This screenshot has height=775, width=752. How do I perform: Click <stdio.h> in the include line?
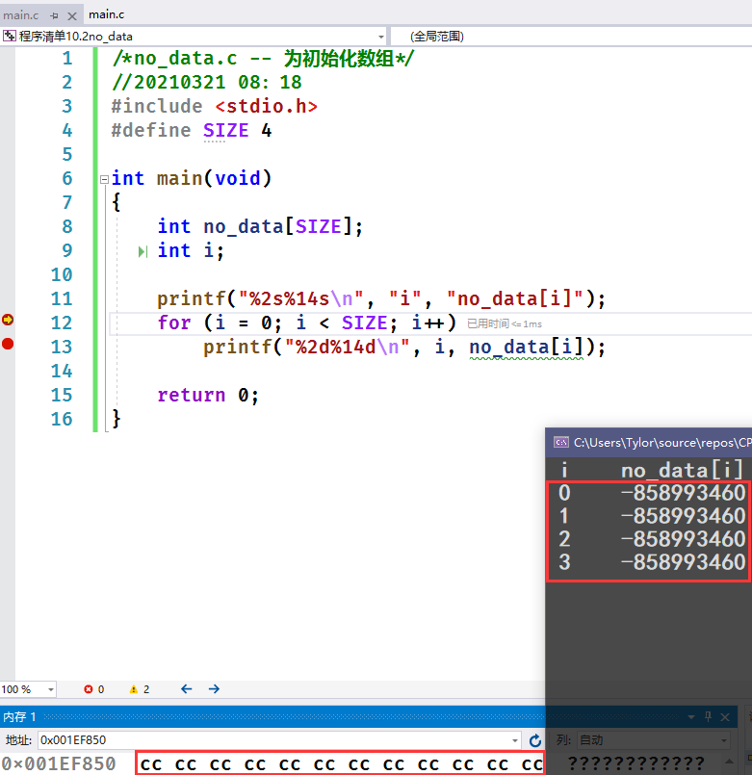click(x=266, y=106)
